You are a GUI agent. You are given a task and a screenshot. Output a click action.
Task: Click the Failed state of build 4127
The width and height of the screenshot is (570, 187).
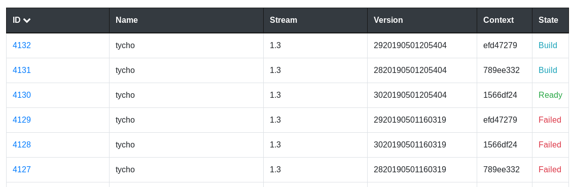pos(550,170)
